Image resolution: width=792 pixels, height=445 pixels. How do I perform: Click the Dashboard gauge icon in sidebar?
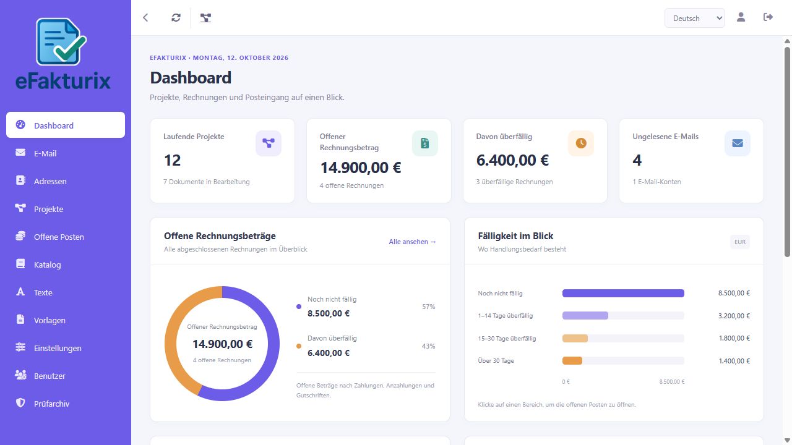(x=20, y=125)
